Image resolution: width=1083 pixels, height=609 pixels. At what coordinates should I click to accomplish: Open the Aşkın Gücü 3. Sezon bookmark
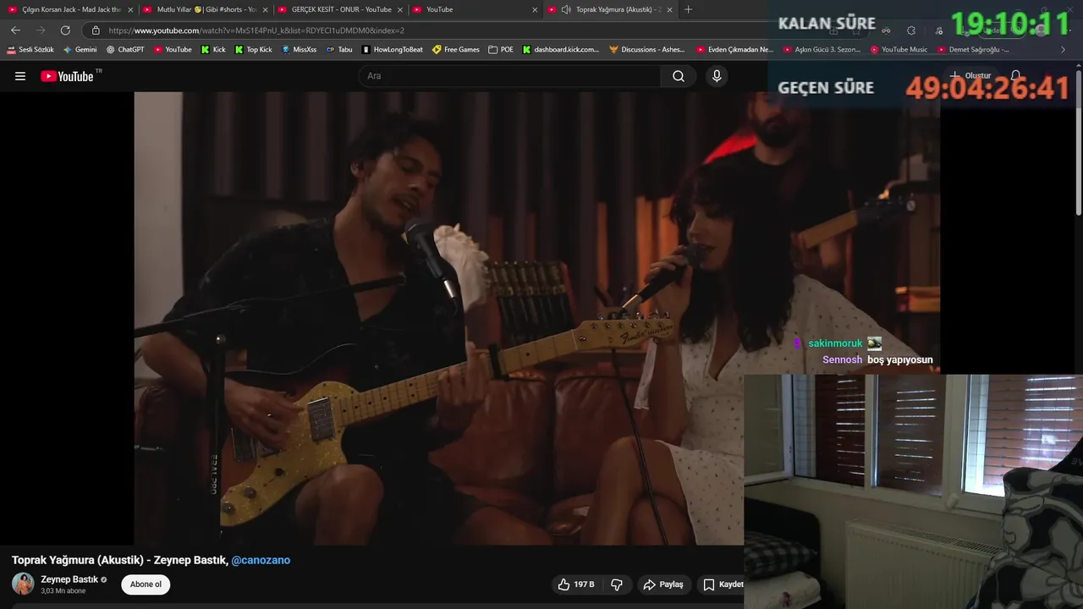pyautogui.click(x=822, y=50)
